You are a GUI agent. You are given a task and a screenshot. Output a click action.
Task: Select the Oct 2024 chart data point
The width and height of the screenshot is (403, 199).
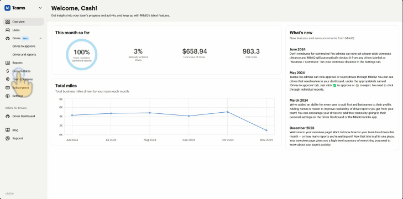coord(227,112)
